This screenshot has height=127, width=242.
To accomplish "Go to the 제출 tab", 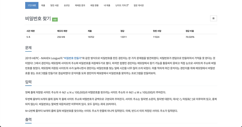I will (43, 5).
